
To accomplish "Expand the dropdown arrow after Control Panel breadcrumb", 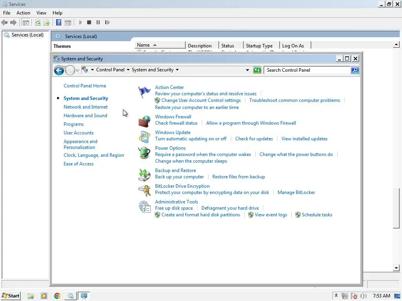I will (x=128, y=70).
